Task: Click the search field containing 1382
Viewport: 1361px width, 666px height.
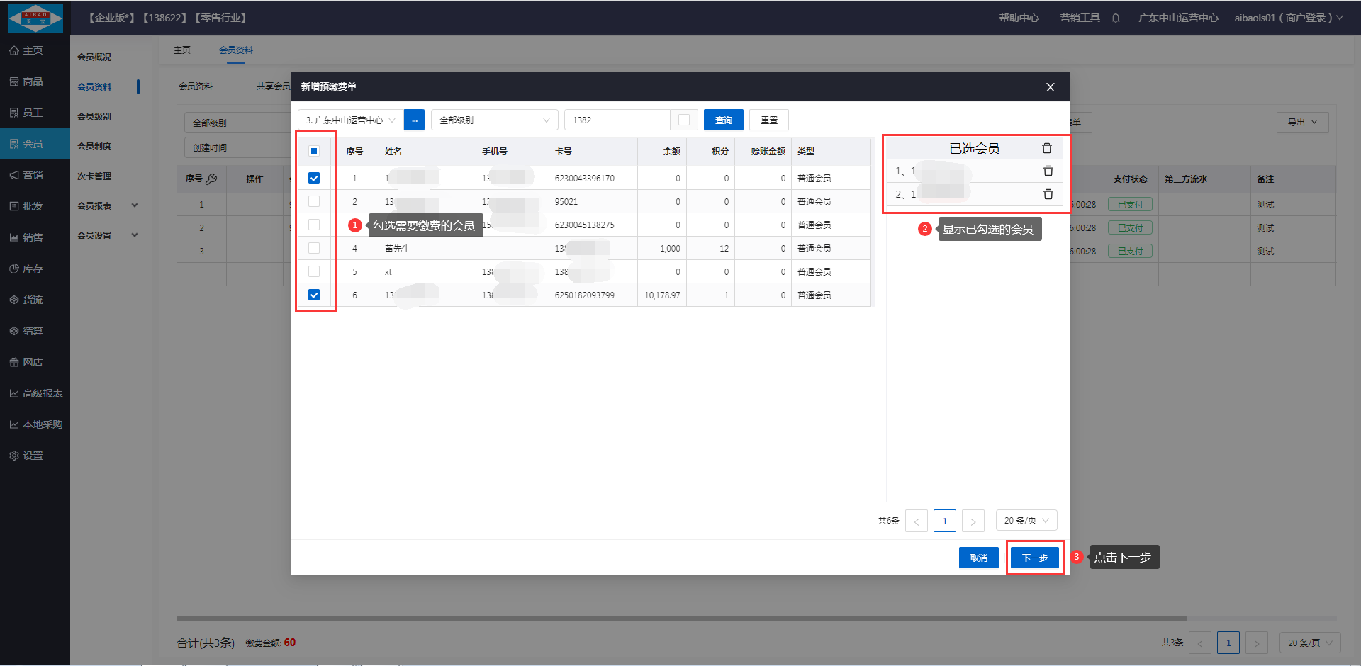Action: click(x=617, y=120)
